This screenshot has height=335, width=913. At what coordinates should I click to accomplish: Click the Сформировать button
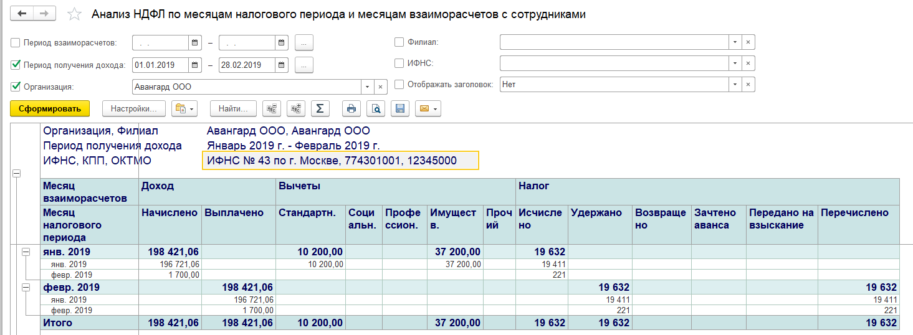click(x=50, y=108)
